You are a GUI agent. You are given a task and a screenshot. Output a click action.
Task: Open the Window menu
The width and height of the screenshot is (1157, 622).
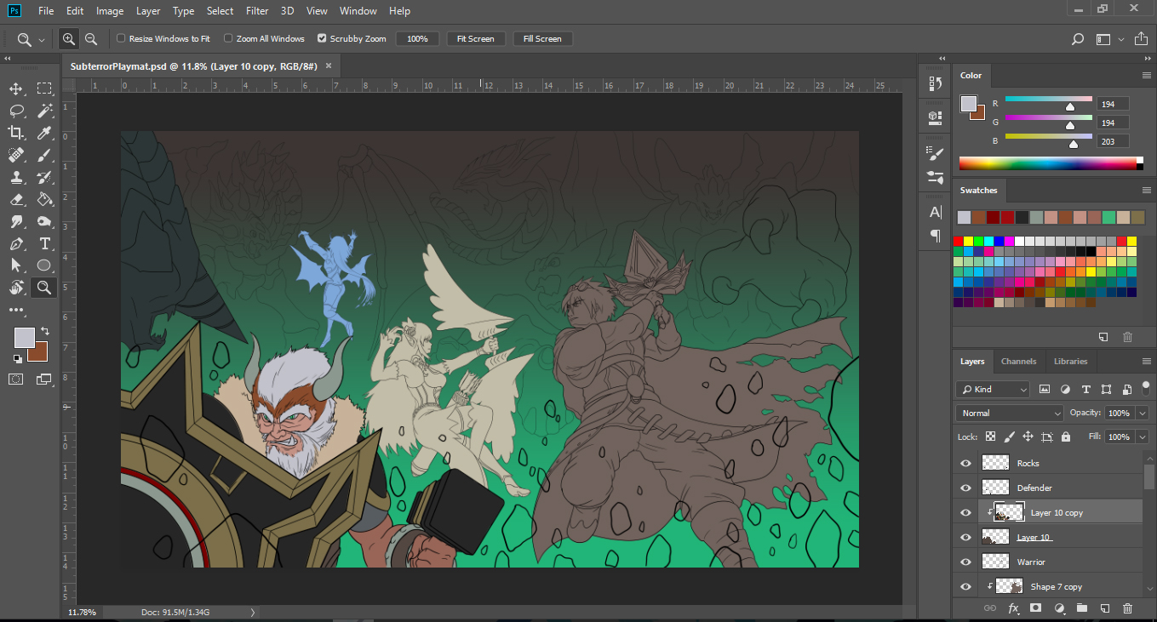358,11
